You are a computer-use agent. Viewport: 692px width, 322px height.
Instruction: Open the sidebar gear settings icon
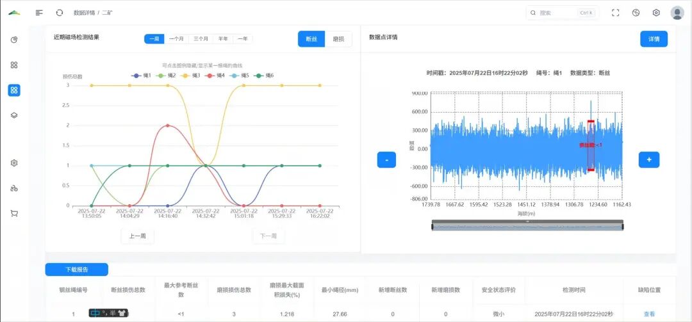click(14, 163)
